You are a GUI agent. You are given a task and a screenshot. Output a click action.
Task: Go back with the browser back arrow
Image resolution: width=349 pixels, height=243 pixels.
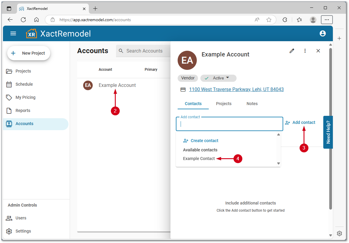pyautogui.click(x=10, y=20)
